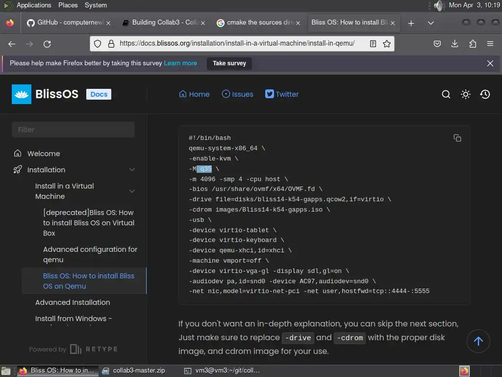Screen dimensions: 502x377
Task: Reload the current page
Action: click(47, 44)
